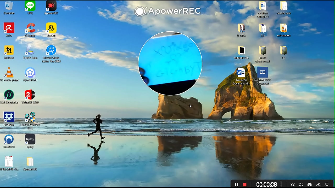The height and width of the screenshot is (188, 335).
Task: Select BeeCut shortcut on desktop
Action: pyautogui.click(x=51, y=29)
